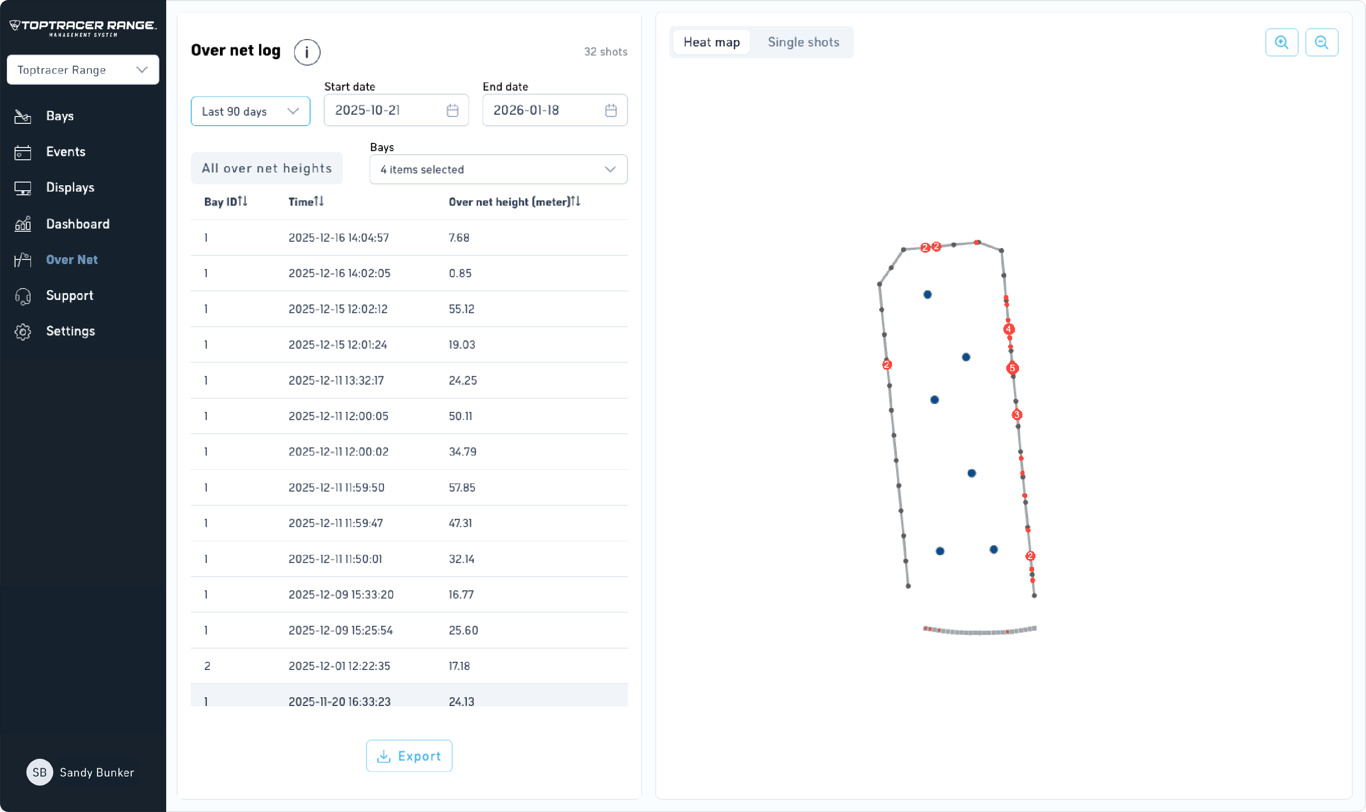The image size is (1366, 812).
Task: Zoom out of the heat map
Action: [x=1321, y=43]
